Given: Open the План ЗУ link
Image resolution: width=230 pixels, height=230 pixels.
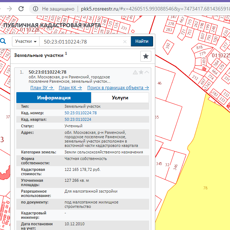Looking at the screenshot, I should [x=42, y=87].
